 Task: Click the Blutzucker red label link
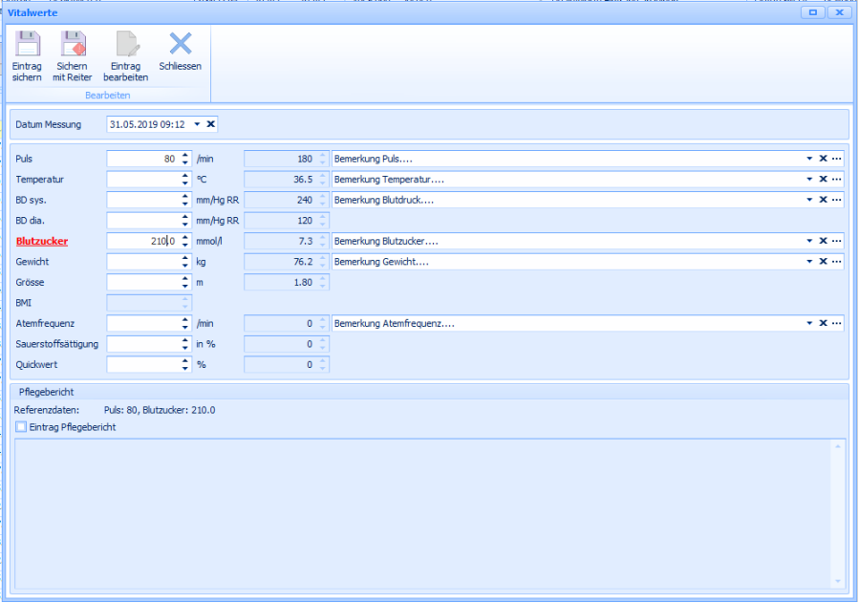(42, 242)
